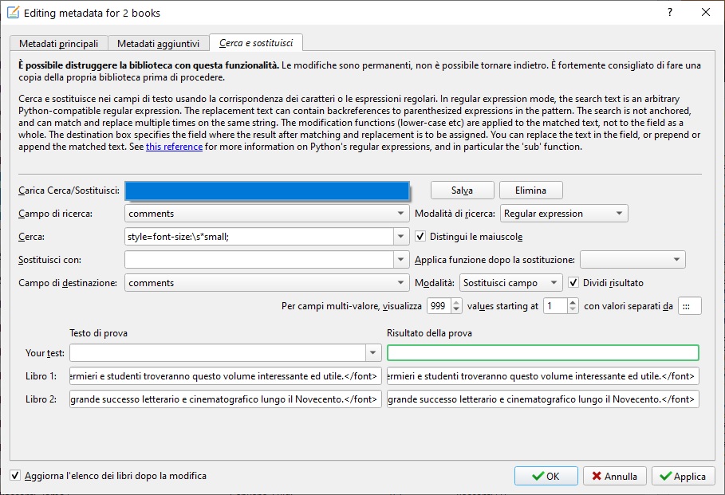725x495 pixels.
Task: Open the Modalità di ricerca dropdown
Action: tap(564, 214)
